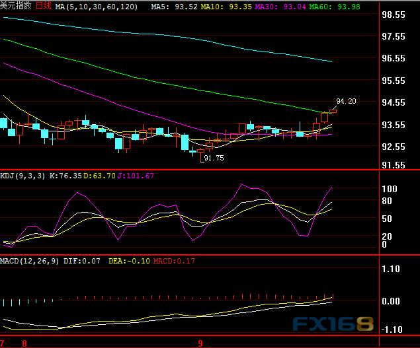Click the MACD:0.17 value
420x348 pixels.
pyautogui.click(x=174, y=261)
